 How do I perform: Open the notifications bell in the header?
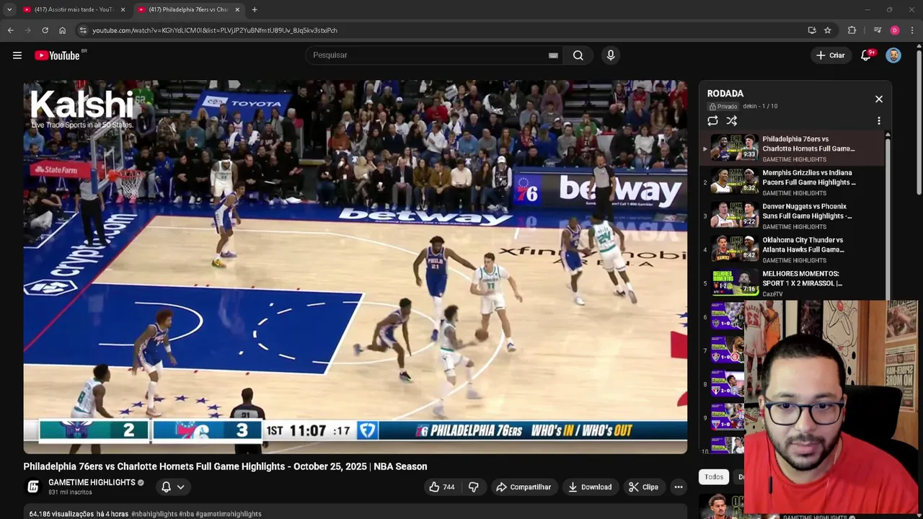tap(866, 56)
